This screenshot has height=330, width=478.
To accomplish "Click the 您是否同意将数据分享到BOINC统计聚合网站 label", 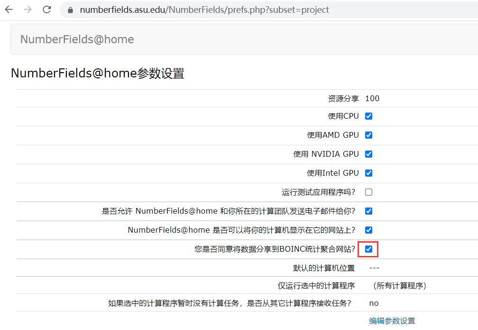I will pyautogui.click(x=275, y=249).
